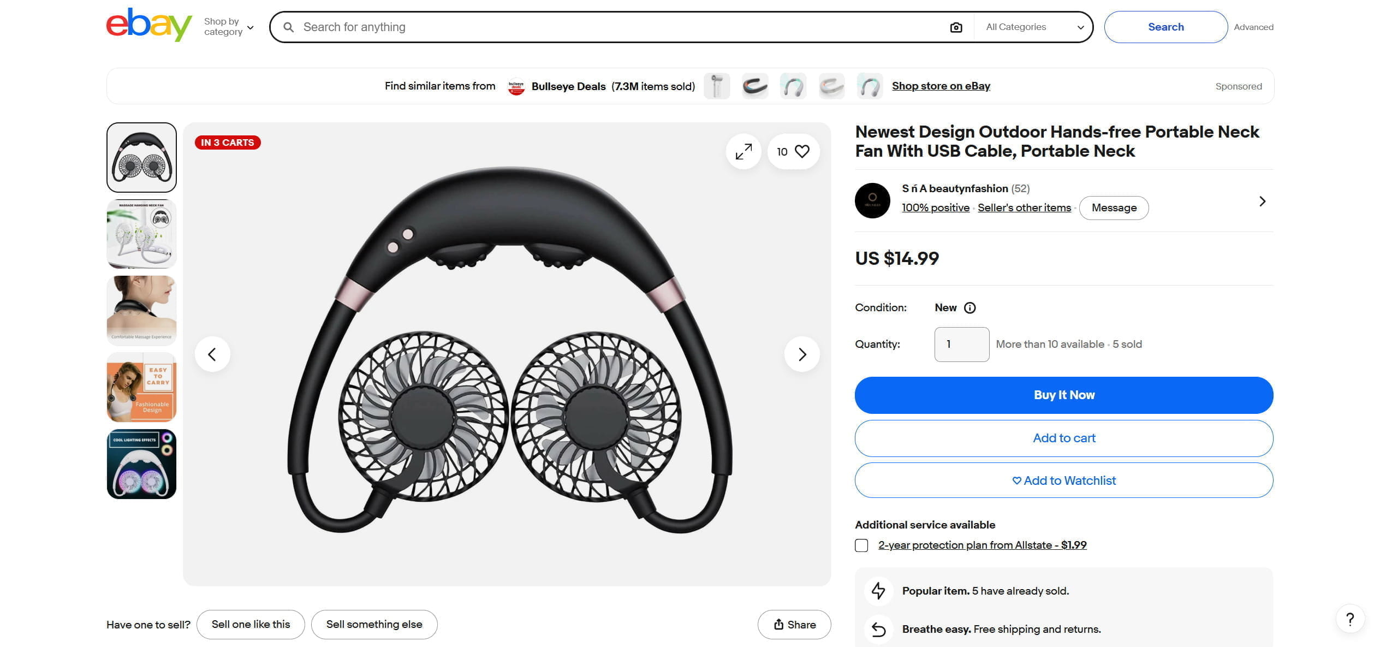Click the Share button
The height and width of the screenshot is (647, 1380).
point(794,625)
